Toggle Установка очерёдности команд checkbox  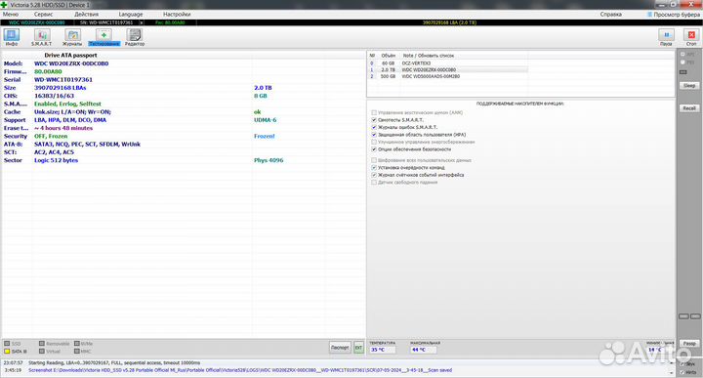click(x=374, y=168)
